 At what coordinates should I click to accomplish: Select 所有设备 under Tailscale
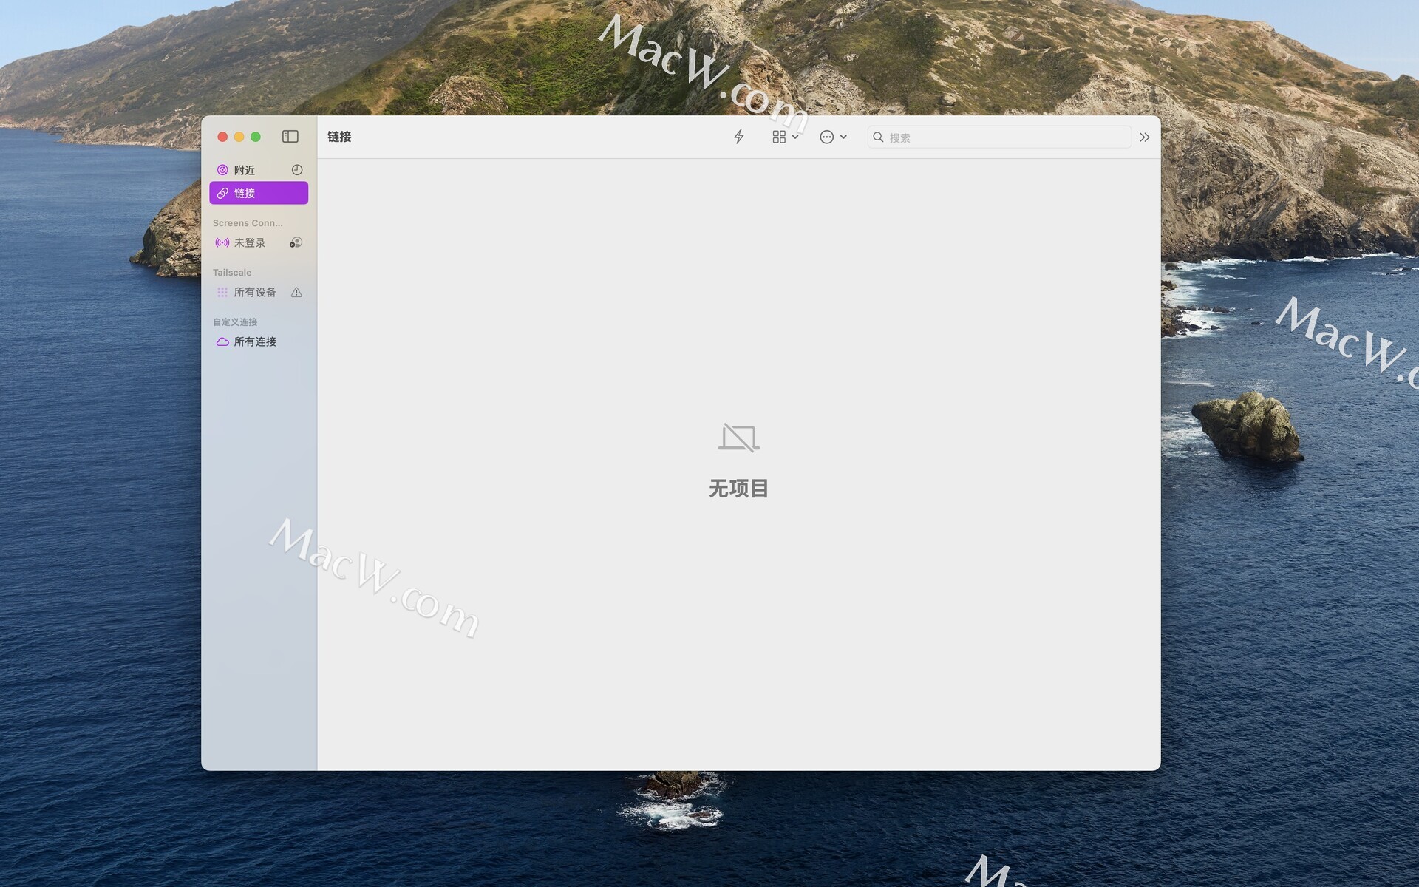pos(254,292)
